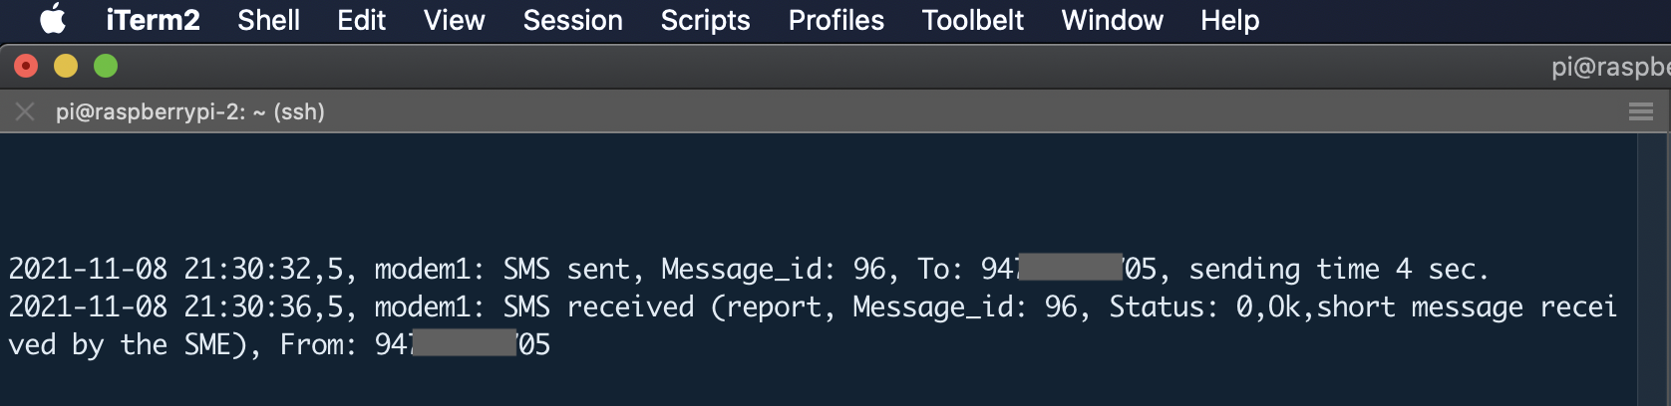
Task: Open the Shell menu
Action: click(268, 20)
